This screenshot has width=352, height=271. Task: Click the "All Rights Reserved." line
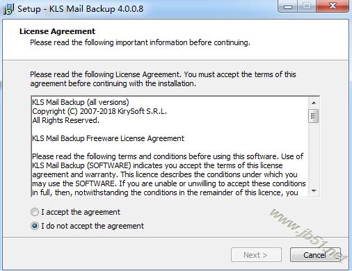65,120
